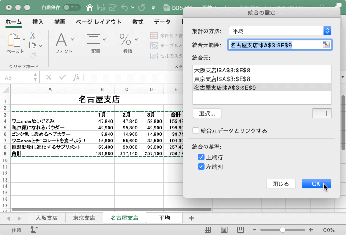Select 東京支店!$A$3:$E$8 in the 統合元 list

coord(262,79)
